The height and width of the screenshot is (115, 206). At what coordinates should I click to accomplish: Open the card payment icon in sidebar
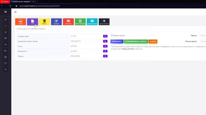(x=5, y=63)
